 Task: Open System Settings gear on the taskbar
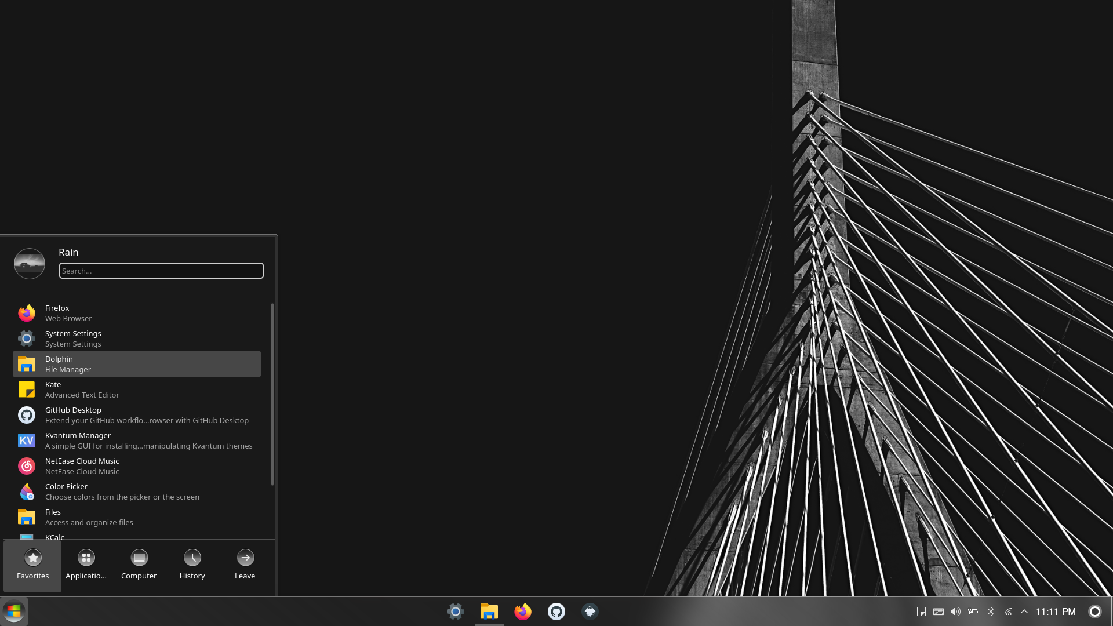click(x=456, y=612)
